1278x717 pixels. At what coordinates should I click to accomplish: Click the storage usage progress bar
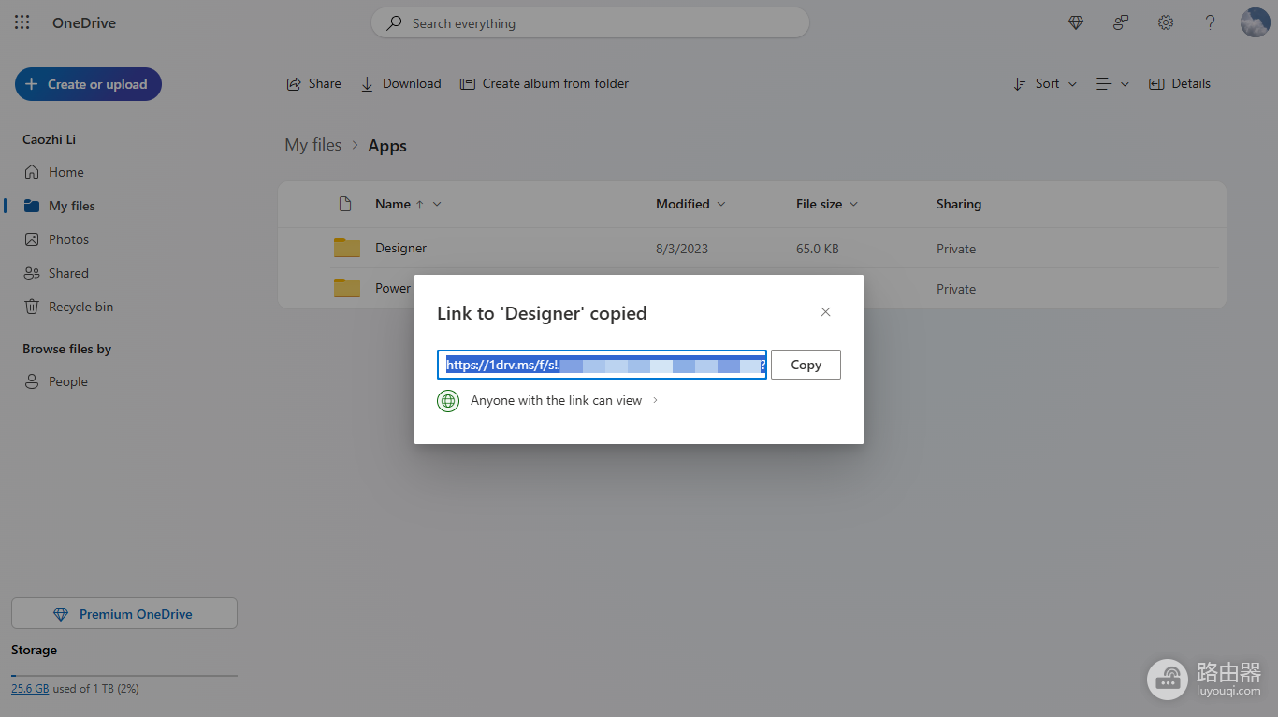[x=124, y=675]
